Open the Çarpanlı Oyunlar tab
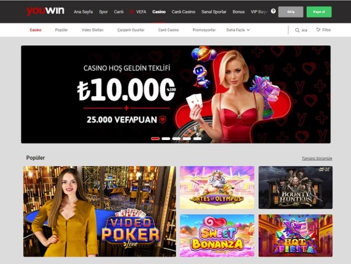Image resolution: width=351 pixels, height=264 pixels. 131,30
